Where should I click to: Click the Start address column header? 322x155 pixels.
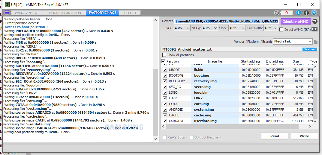tap(251, 61)
